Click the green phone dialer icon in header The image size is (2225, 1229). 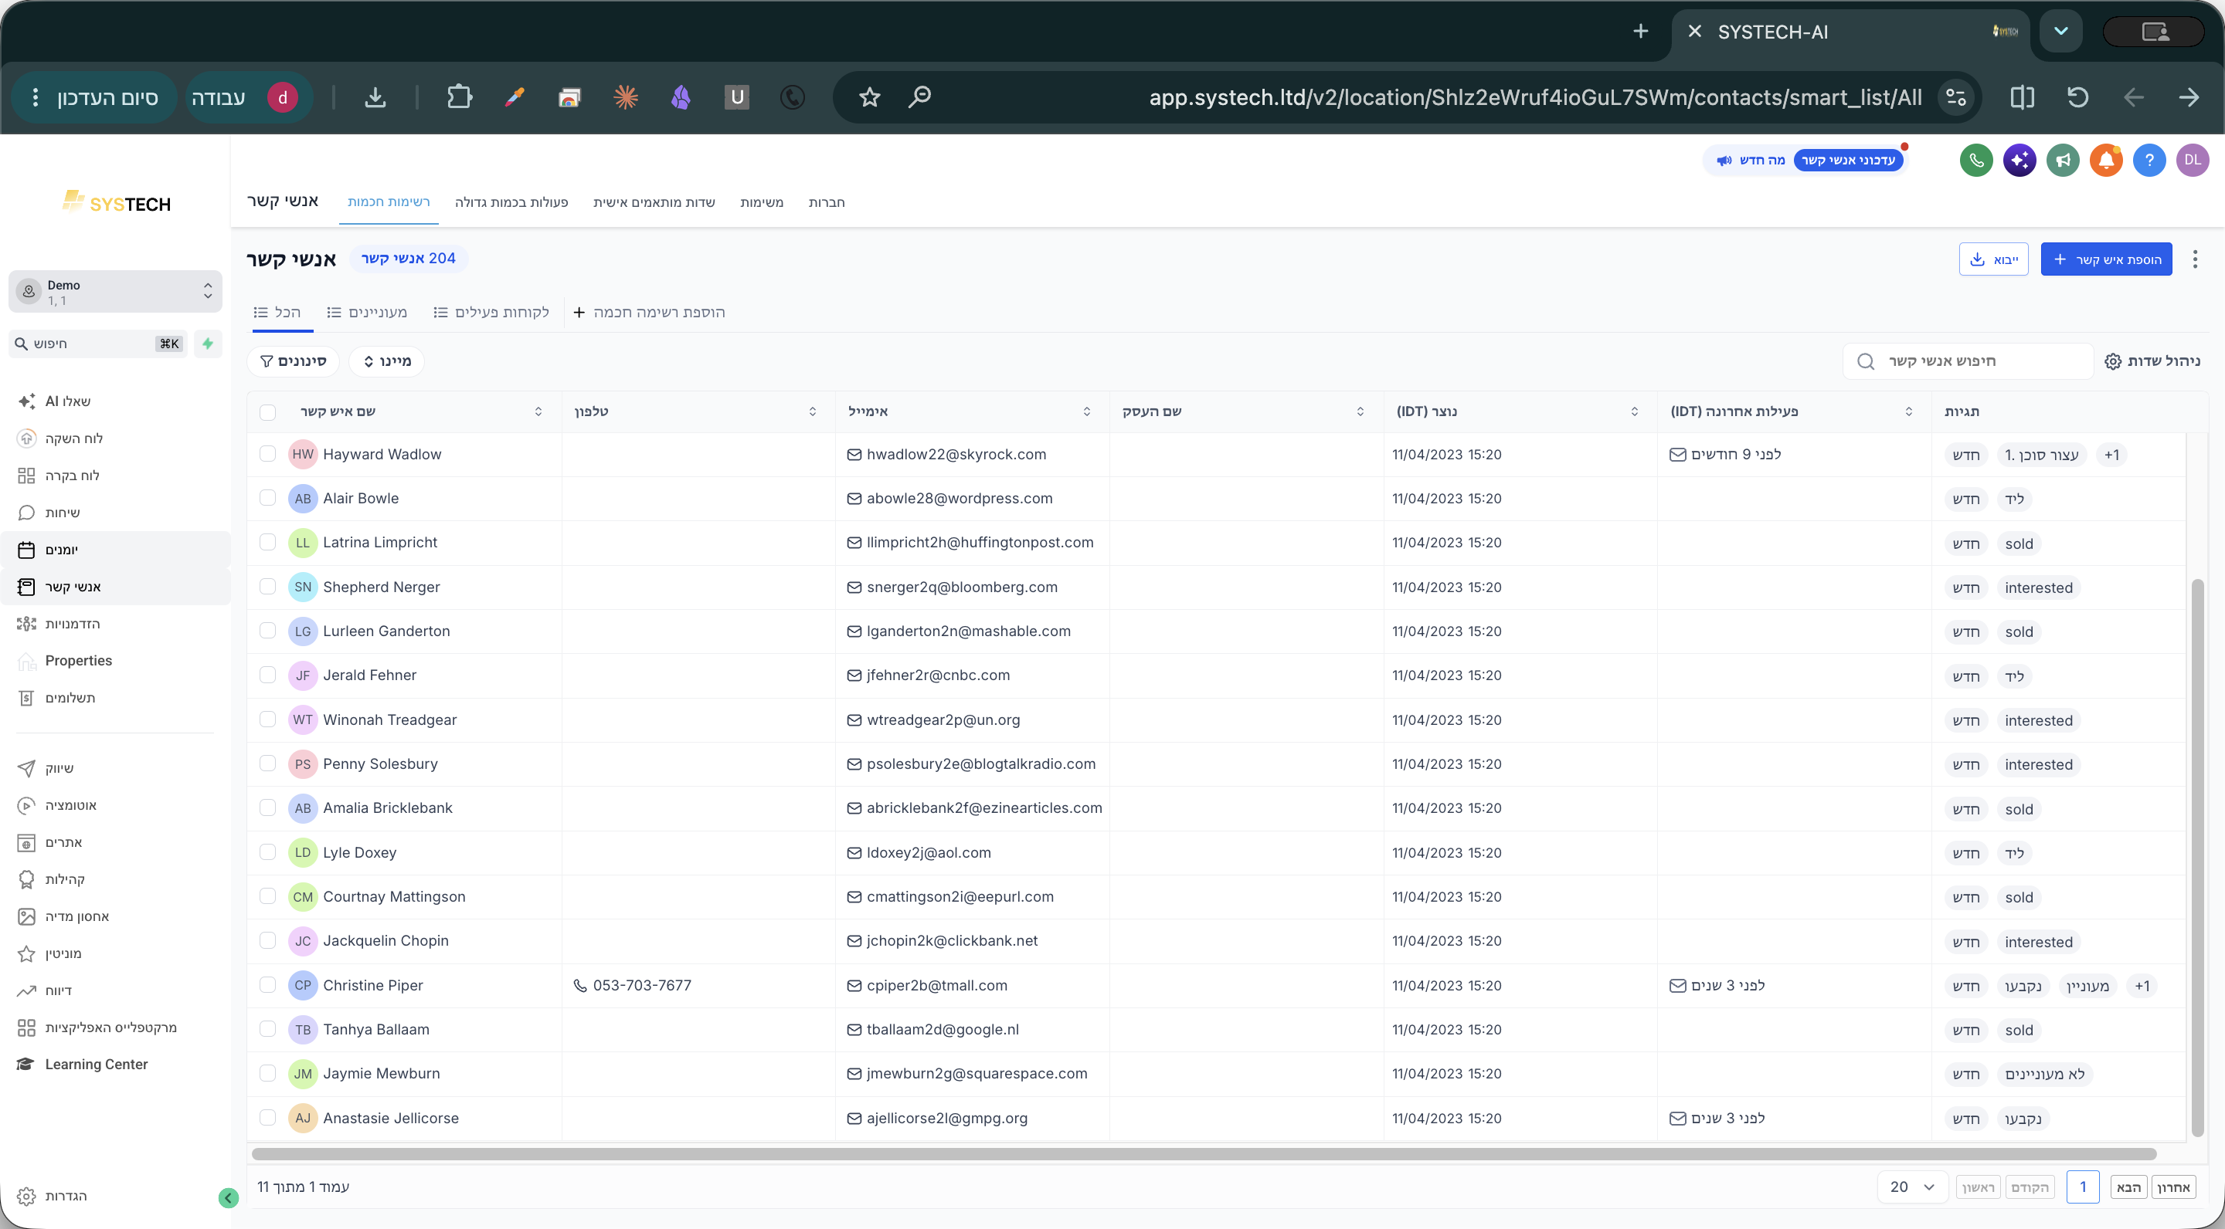coord(1976,160)
